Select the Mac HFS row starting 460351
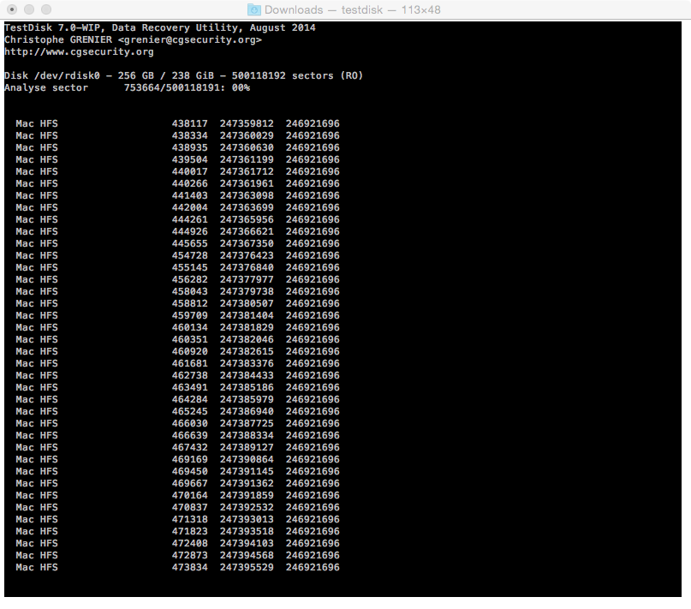This screenshot has height=609, width=691. click(x=177, y=339)
